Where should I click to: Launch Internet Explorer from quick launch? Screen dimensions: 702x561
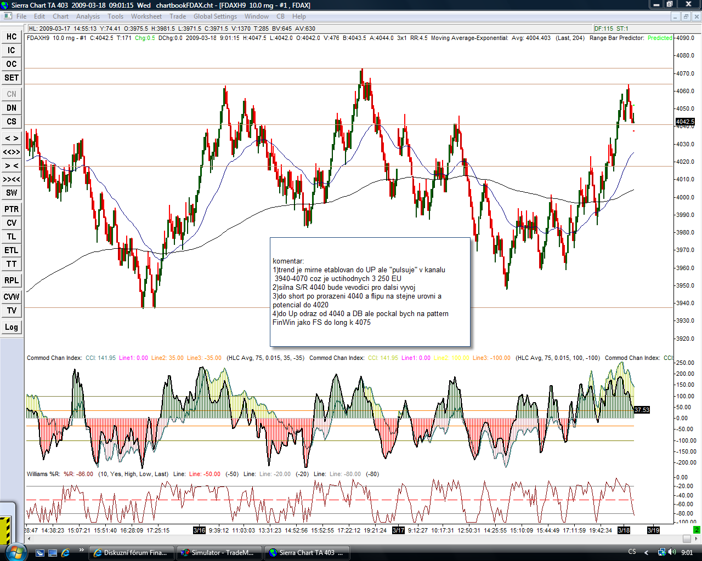coord(65,553)
